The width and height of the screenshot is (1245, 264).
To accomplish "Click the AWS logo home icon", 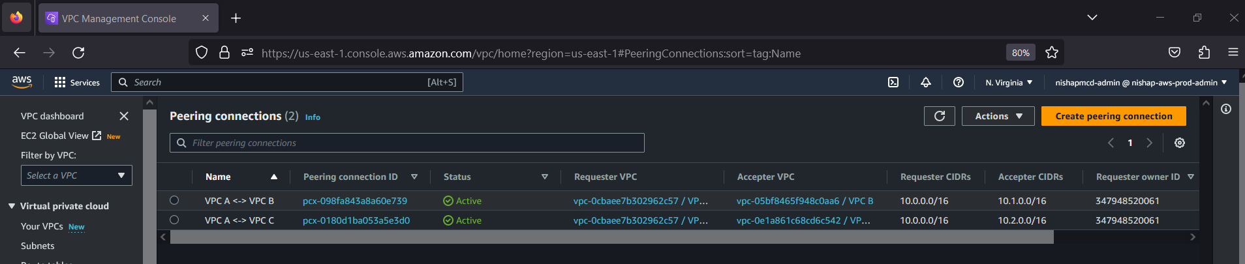I will (x=22, y=81).
